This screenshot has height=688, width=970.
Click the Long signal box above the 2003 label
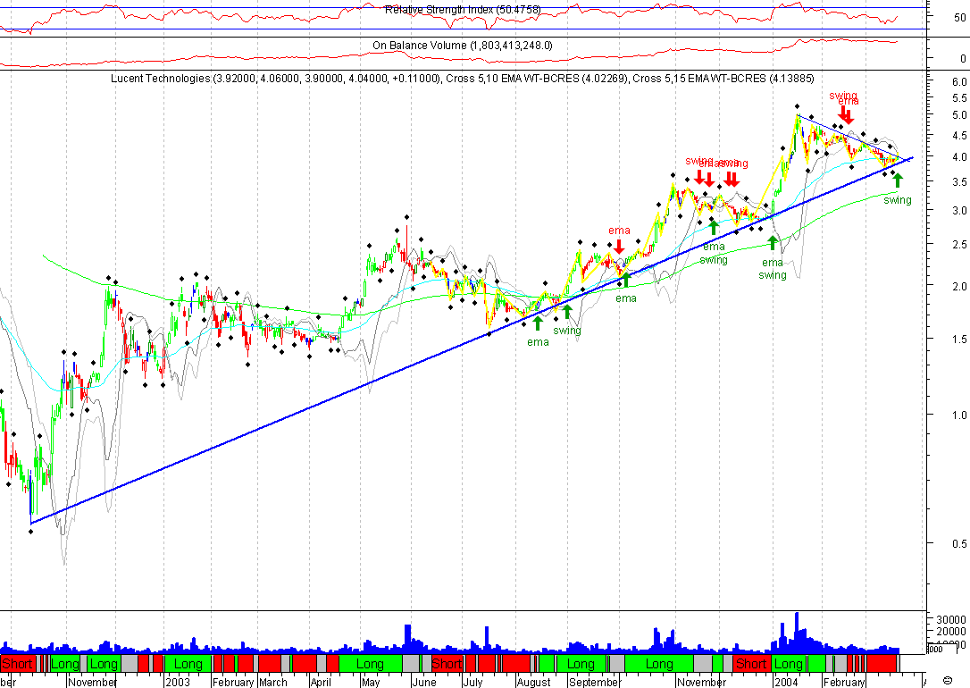coord(188,664)
